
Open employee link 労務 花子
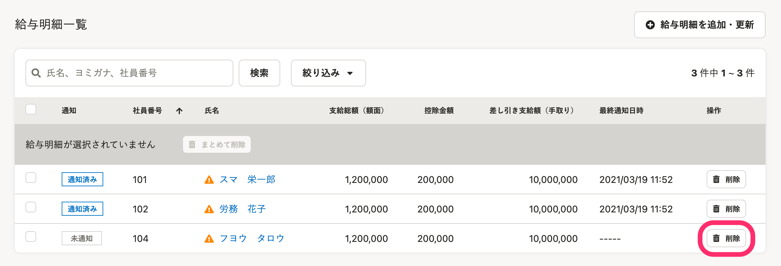(243, 209)
